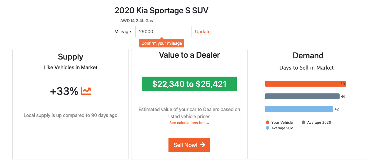Image resolution: width=379 pixels, height=165 pixels.
Task: Click the supply trend chart icon
Action: click(86, 91)
